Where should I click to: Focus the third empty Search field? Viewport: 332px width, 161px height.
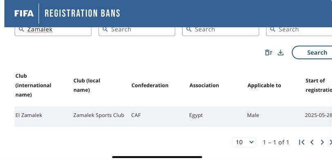pos(221,31)
